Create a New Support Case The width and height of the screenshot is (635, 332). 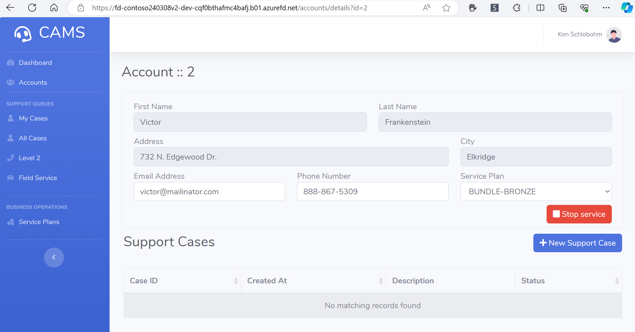pos(577,243)
